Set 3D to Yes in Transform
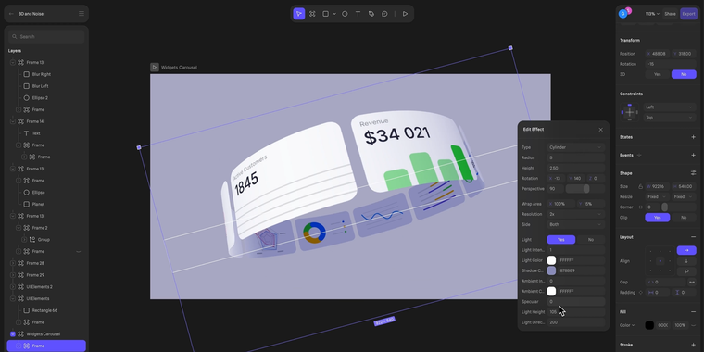Screen dimensions: 704x352 point(658,74)
